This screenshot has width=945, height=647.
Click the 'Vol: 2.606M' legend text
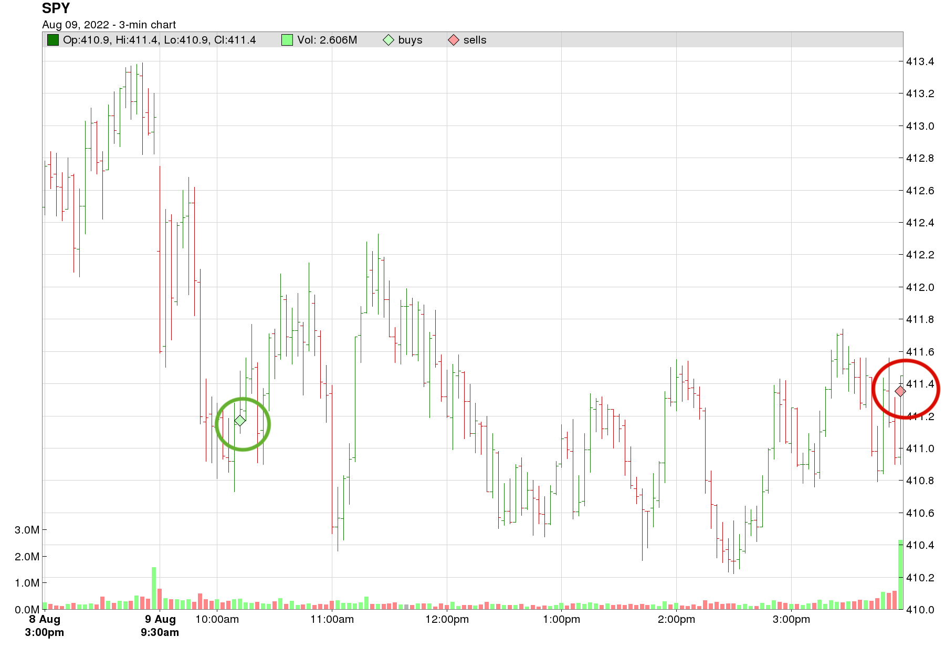327,40
